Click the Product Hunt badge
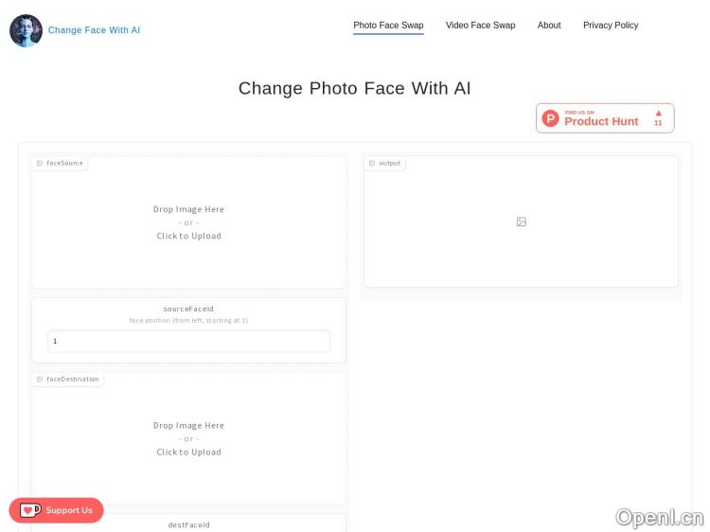This screenshot has width=710, height=532. pos(605,118)
